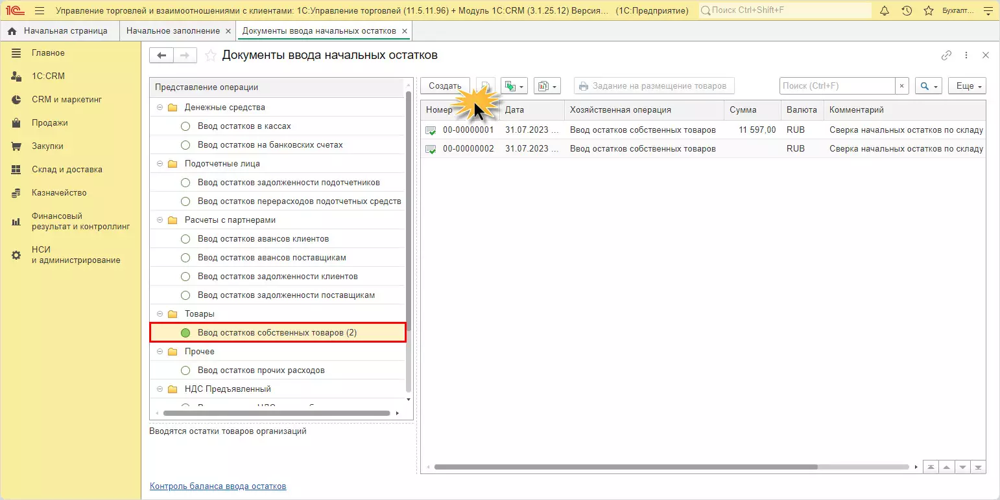This screenshot has width=1000, height=500.
Task: Click the 1C main menu hamburger icon
Action: [40, 11]
